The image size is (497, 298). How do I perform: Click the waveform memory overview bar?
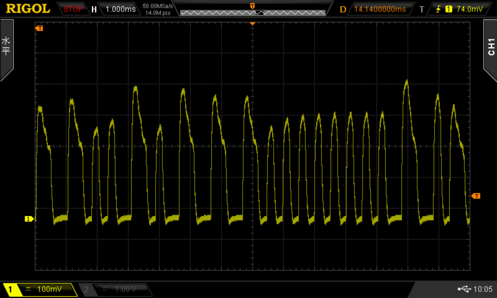[x=252, y=13]
